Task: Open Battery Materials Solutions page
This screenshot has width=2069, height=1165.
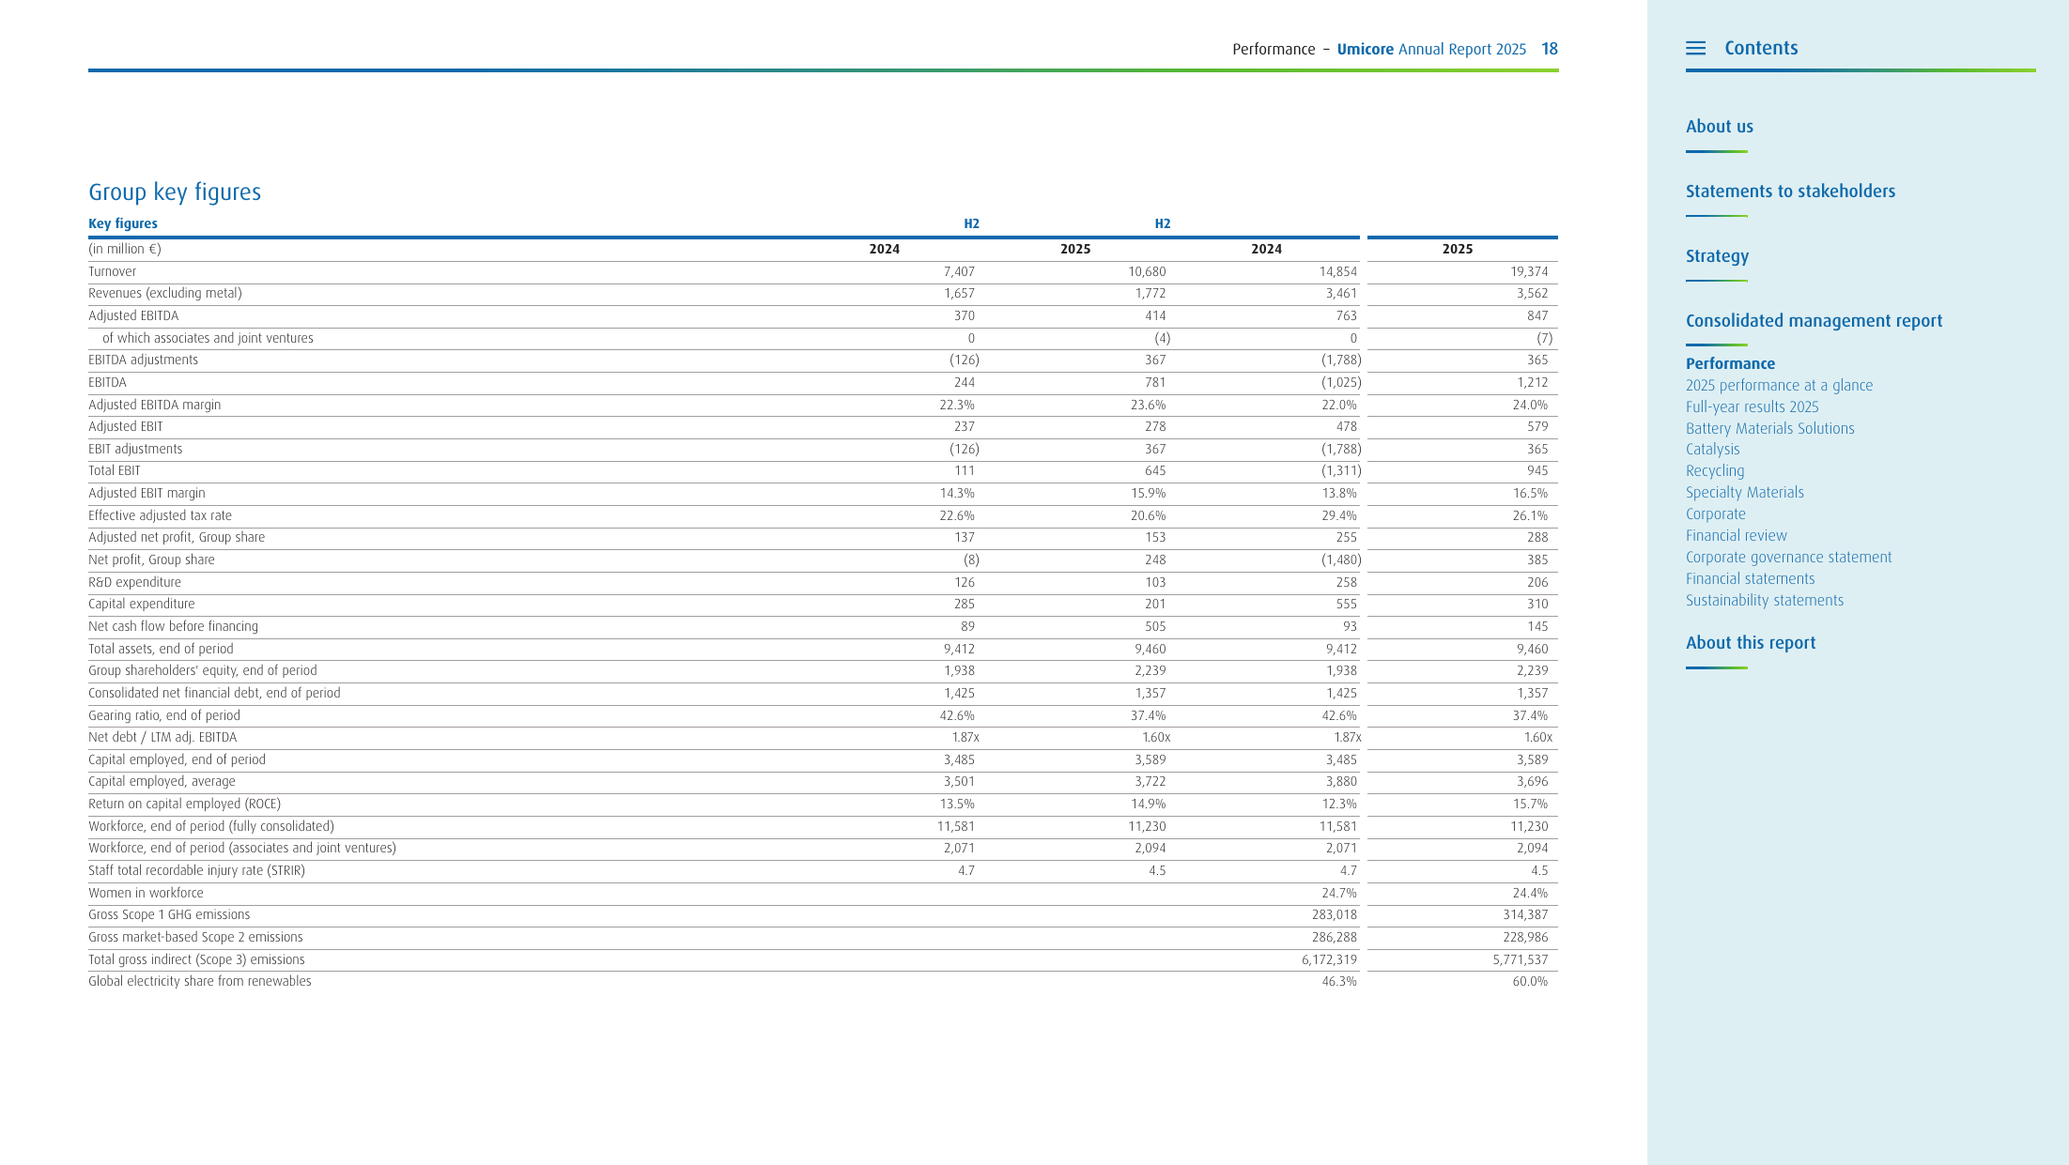Action: (x=1769, y=429)
